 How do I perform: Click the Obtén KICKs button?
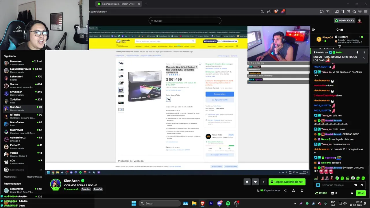[x=345, y=21]
